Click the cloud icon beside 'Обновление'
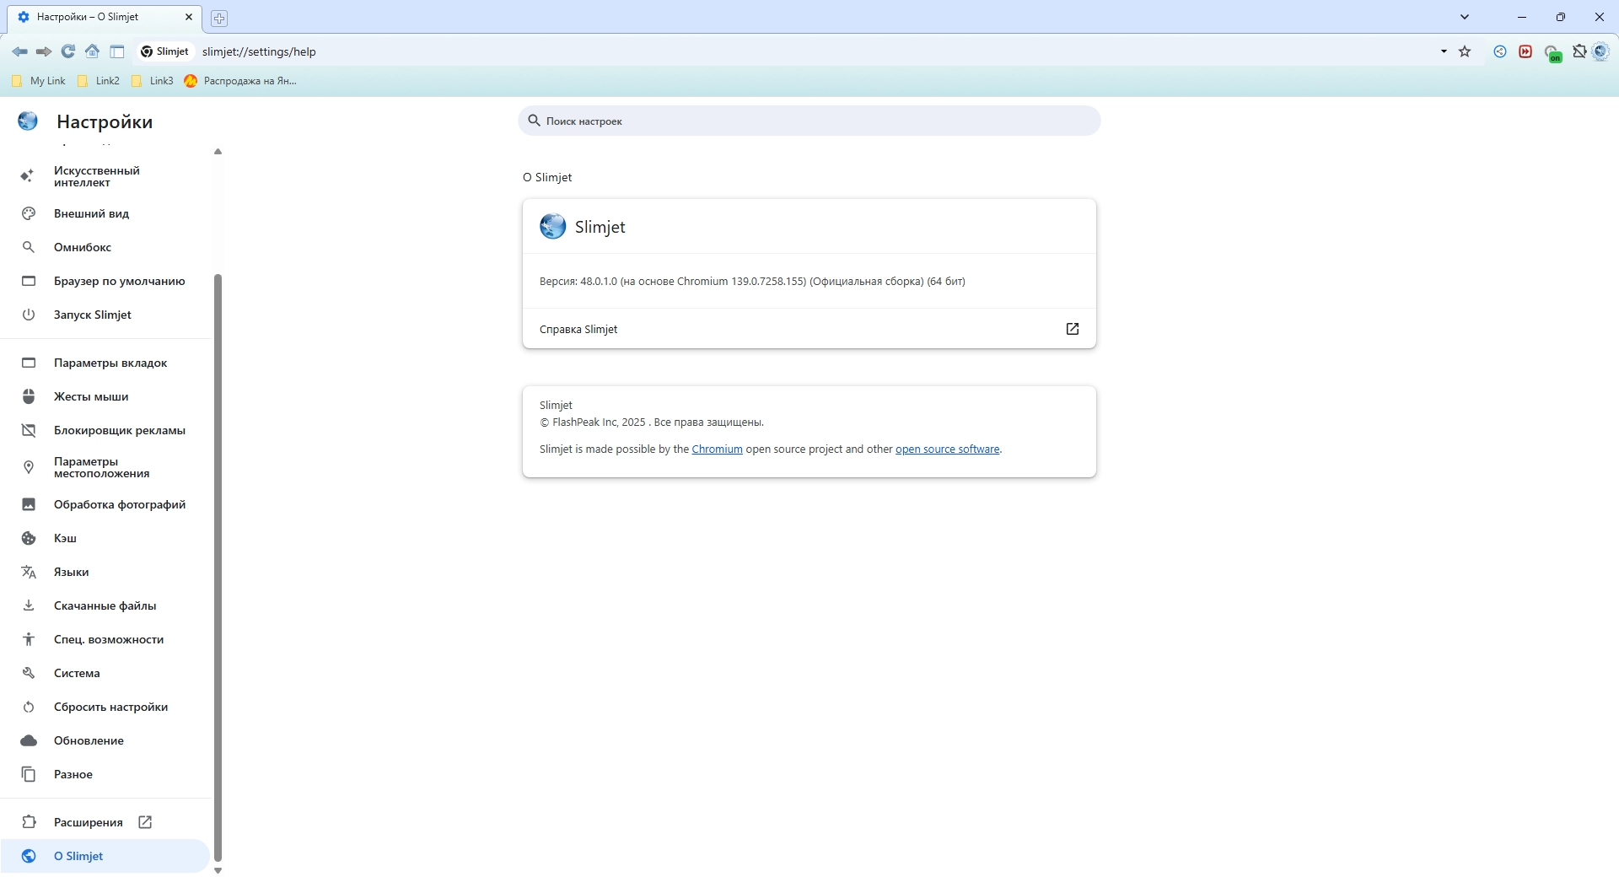 tap(29, 740)
